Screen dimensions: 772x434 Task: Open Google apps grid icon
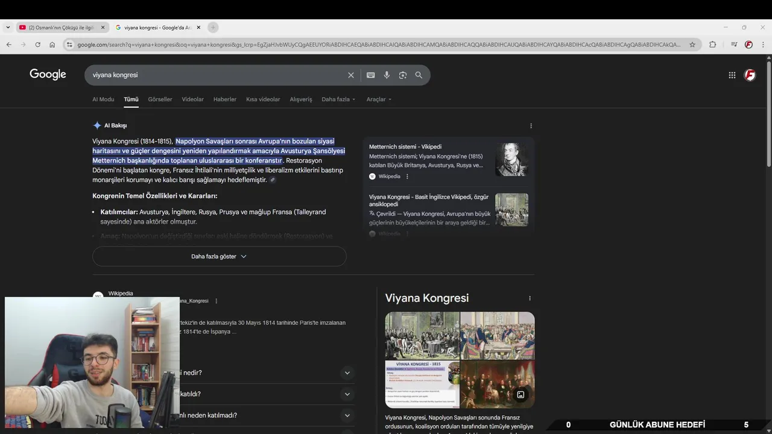732,75
